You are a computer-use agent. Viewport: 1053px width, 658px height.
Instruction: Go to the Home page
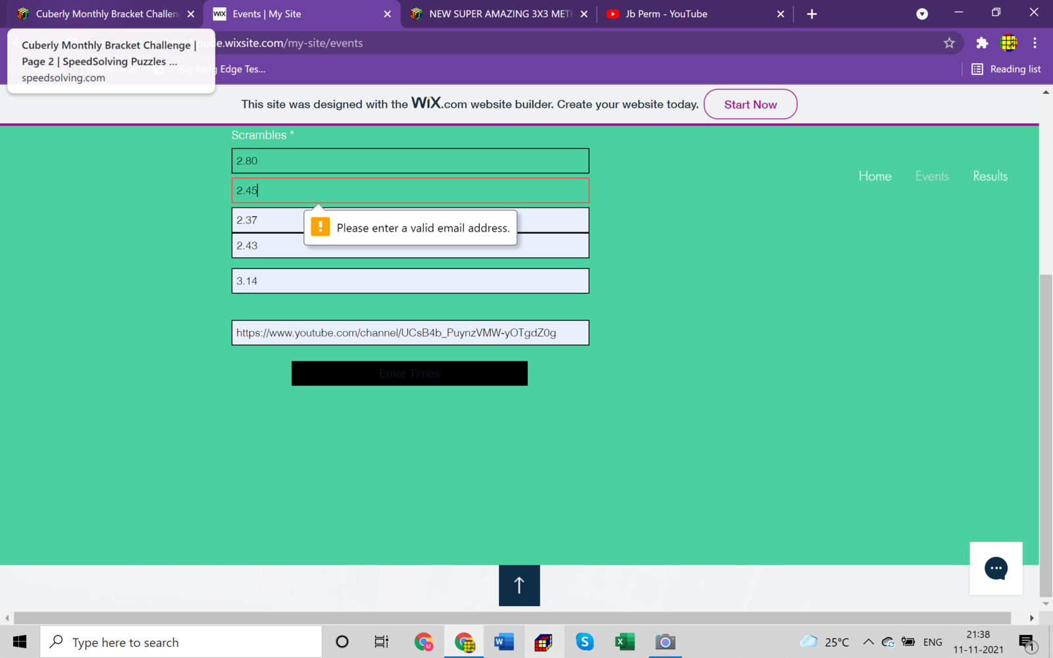coord(875,176)
